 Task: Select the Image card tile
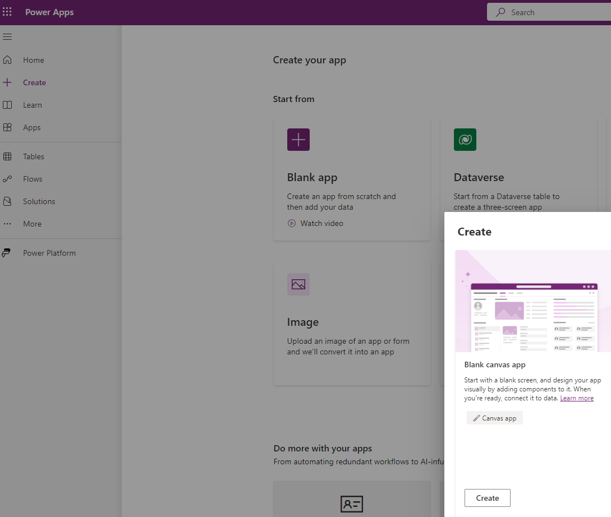coord(352,322)
